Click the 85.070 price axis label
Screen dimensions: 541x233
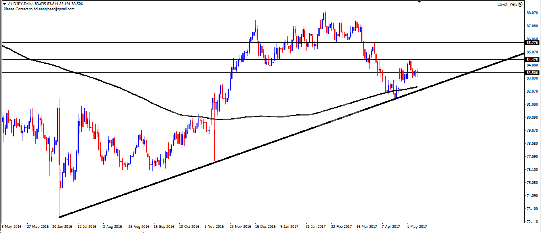532,52
